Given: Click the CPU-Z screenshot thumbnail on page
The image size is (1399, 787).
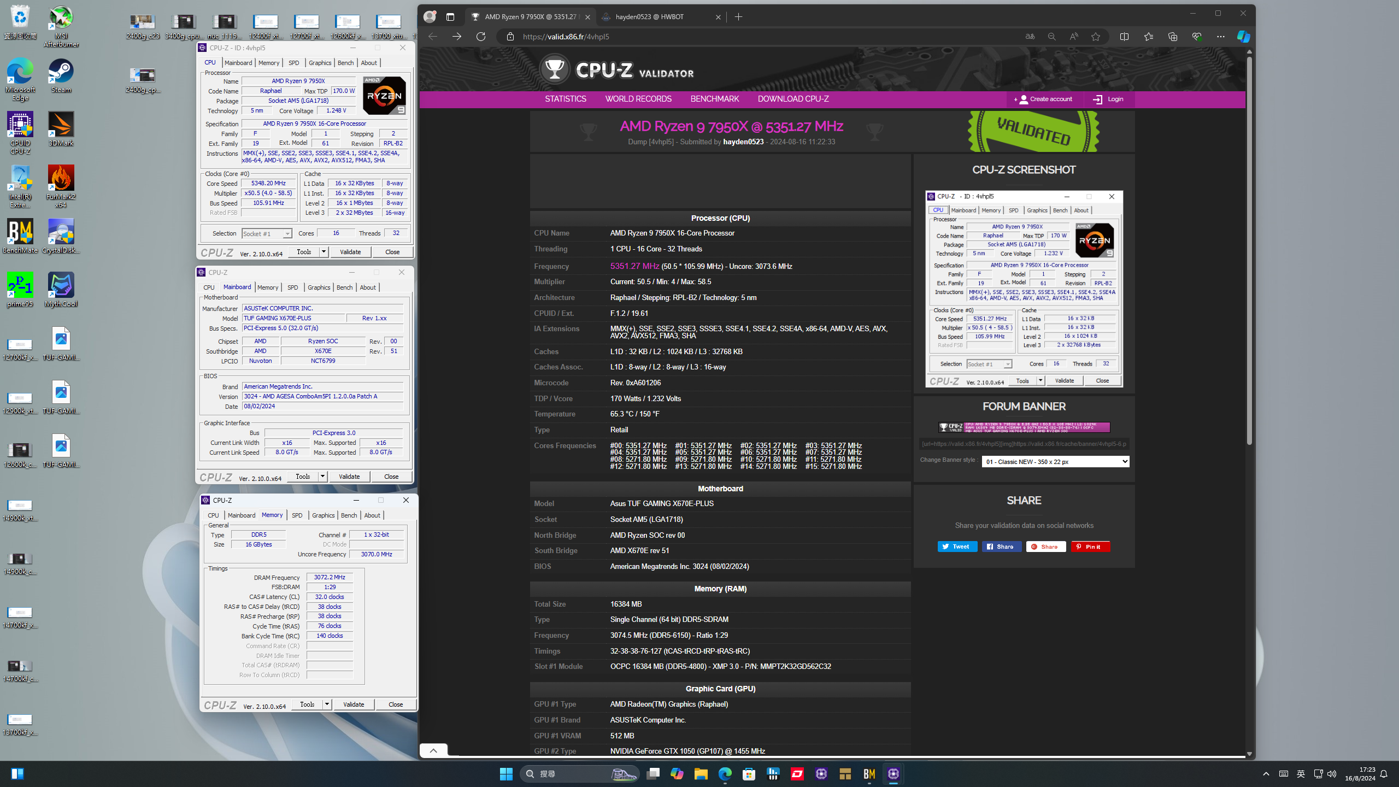Looking at the screenshot, I should click(x=1024, y=289).
